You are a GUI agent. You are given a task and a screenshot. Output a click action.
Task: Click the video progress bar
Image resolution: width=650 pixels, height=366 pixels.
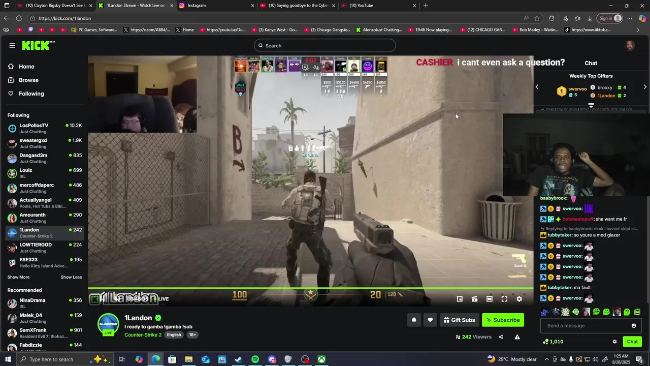[311, 289]
